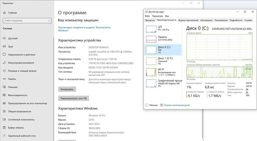This screenshot has width=257, height=141.
Task: Click OS build 19045.3803
Action: click(94, 128)
